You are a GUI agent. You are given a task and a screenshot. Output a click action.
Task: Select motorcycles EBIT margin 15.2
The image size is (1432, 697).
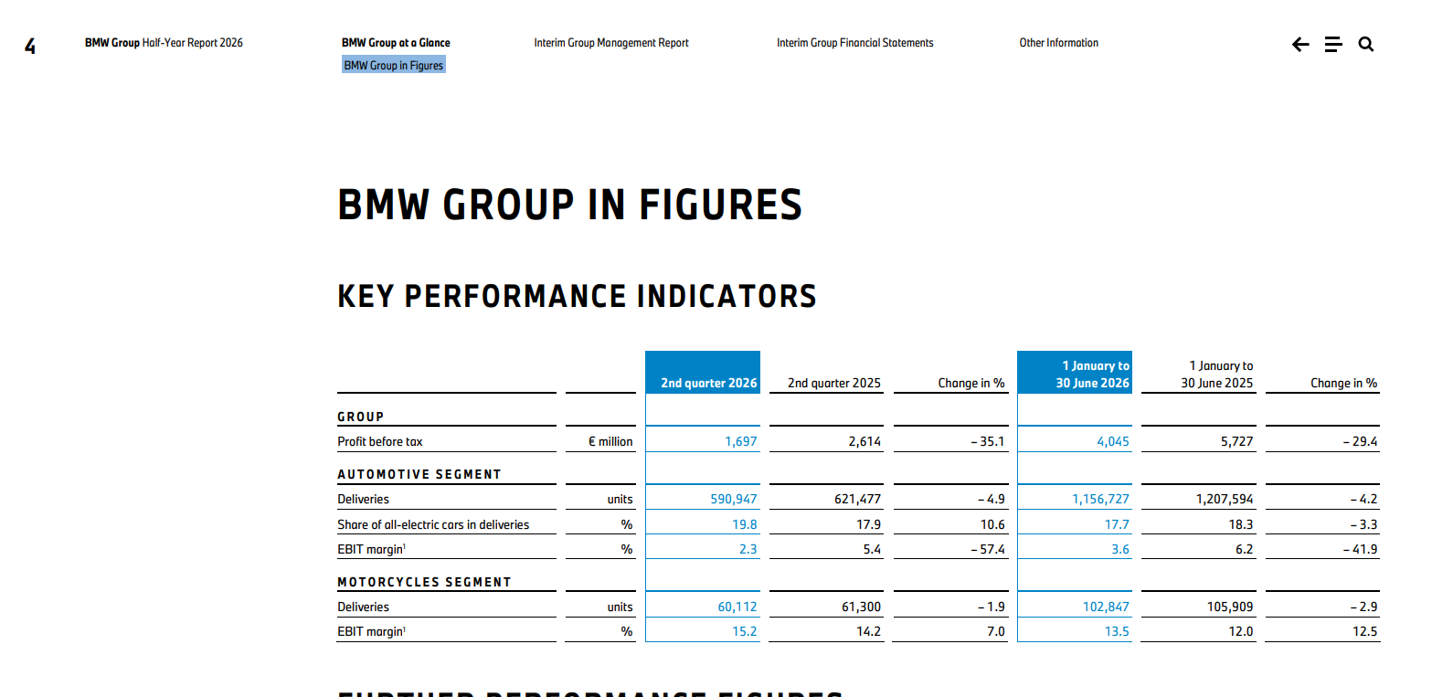[x=745, y=632]
